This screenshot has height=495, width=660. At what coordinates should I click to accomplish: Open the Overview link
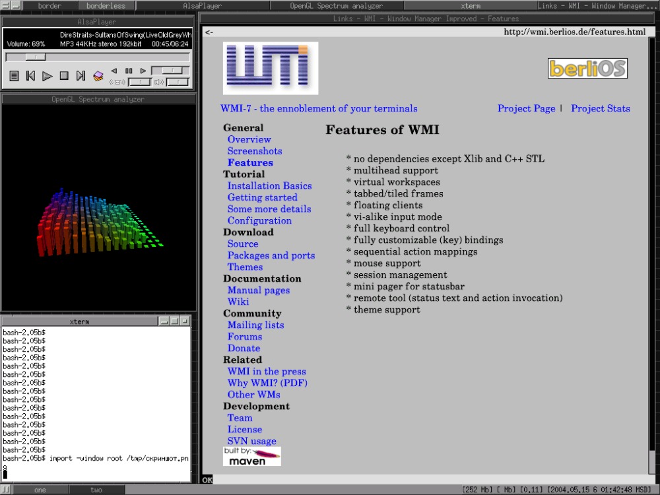click(x=249, y=139)
